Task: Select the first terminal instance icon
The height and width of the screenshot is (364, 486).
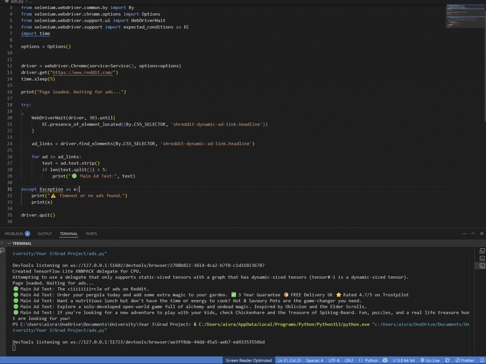Action: (x=482, y=251)
